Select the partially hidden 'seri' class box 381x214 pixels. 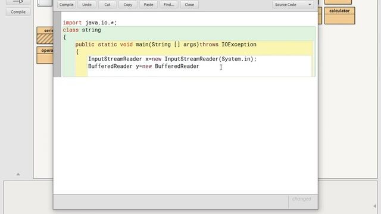coord(45,36)
